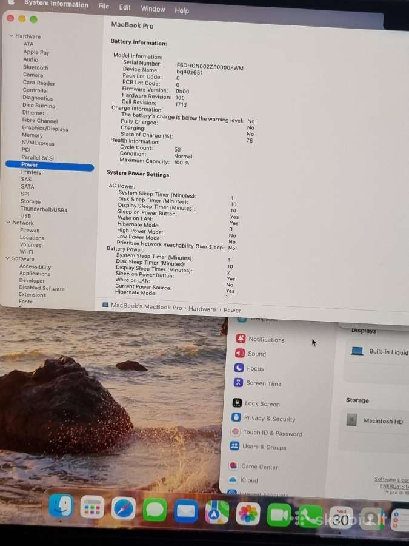Select Applications under Software

35,274
